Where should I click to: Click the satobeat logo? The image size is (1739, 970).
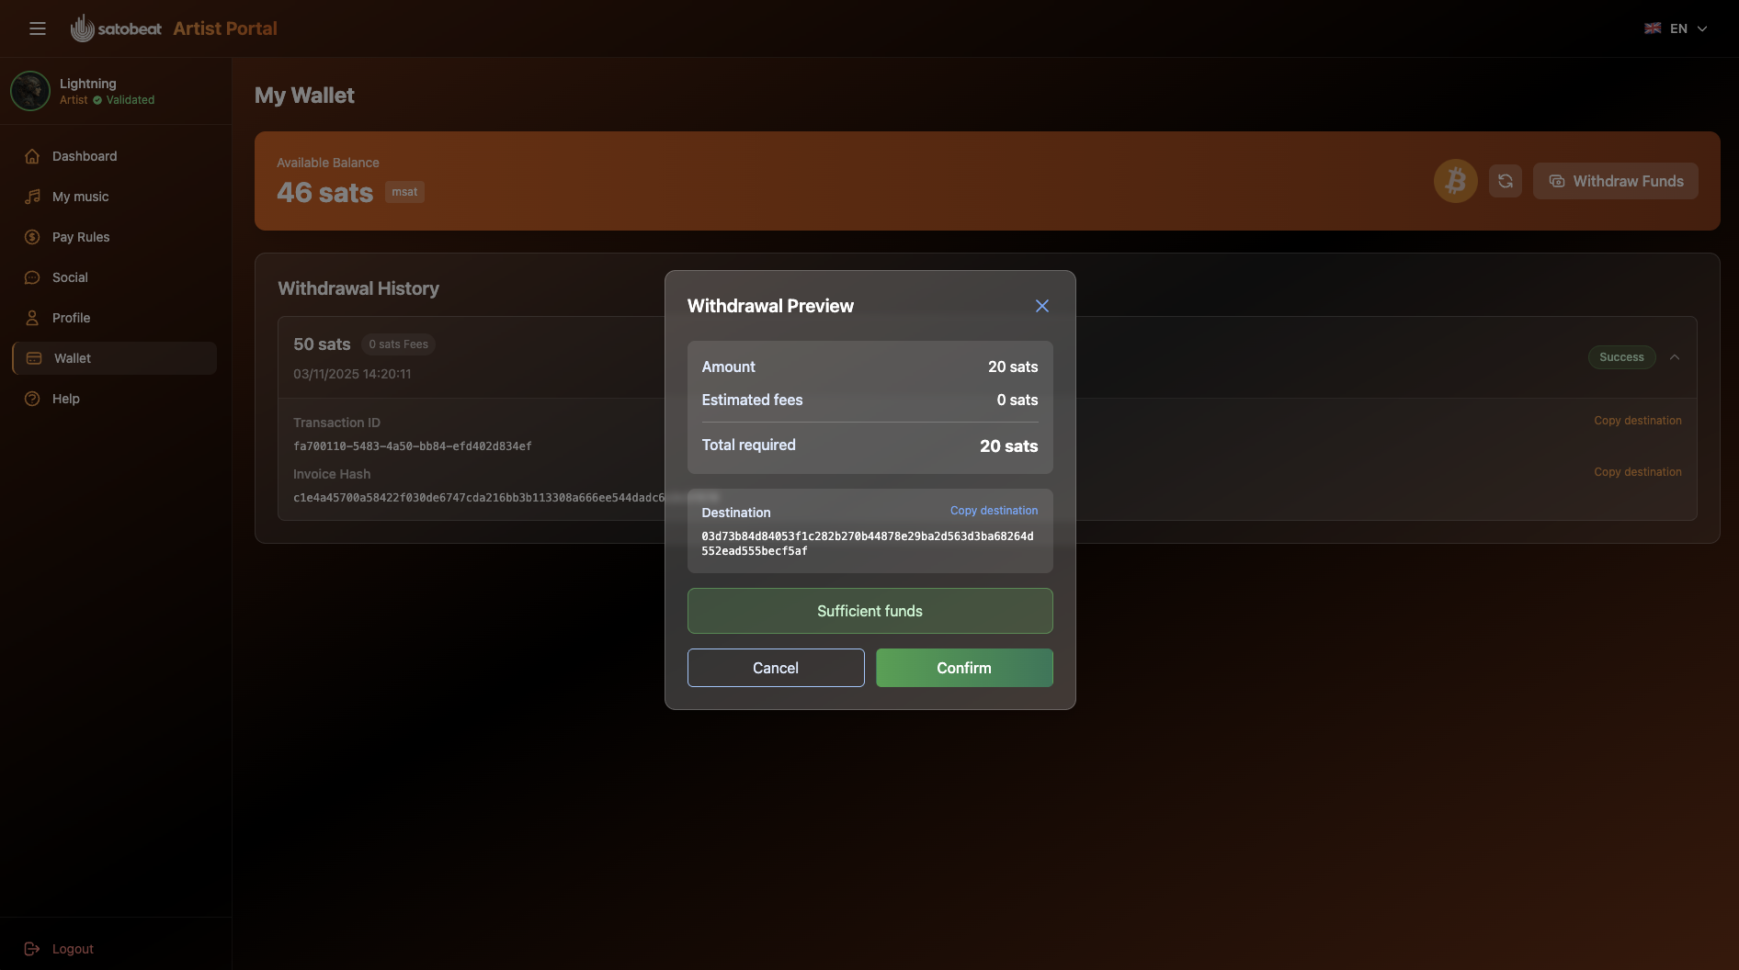pyautogui.click(x=116, y=28)
